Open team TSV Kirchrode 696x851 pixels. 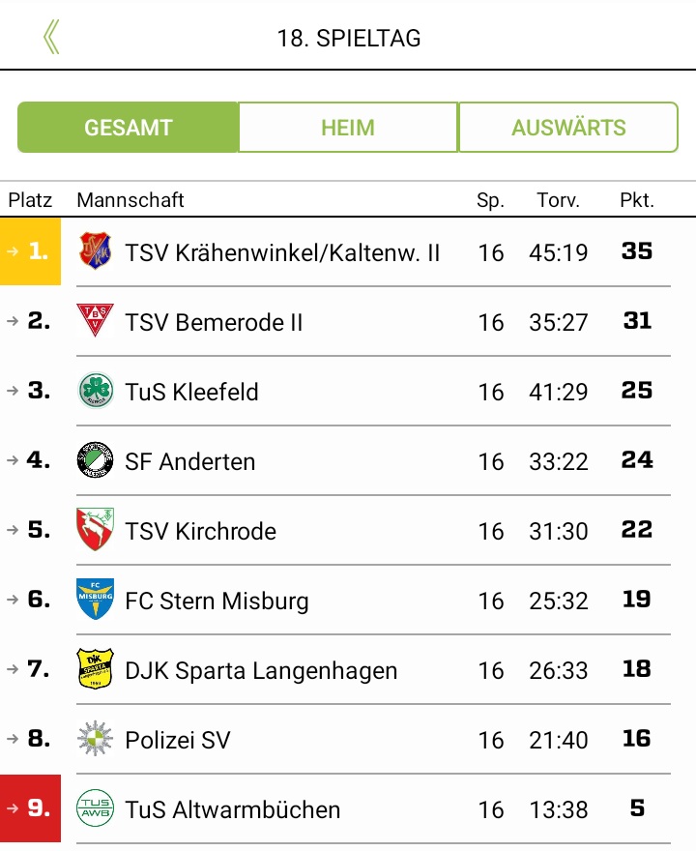tap(200, 531)
